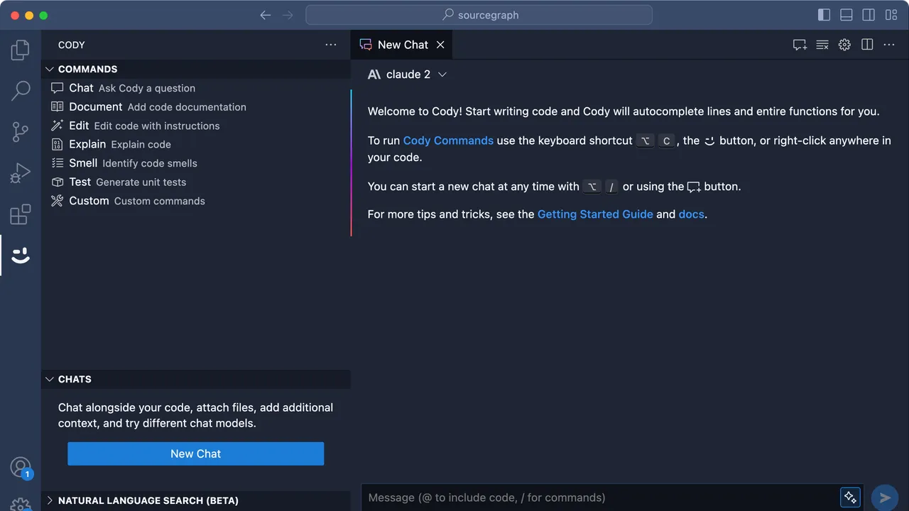Toggle the primary side bar layout button
The height and width of the screenshot is (511, 909).
824,15
